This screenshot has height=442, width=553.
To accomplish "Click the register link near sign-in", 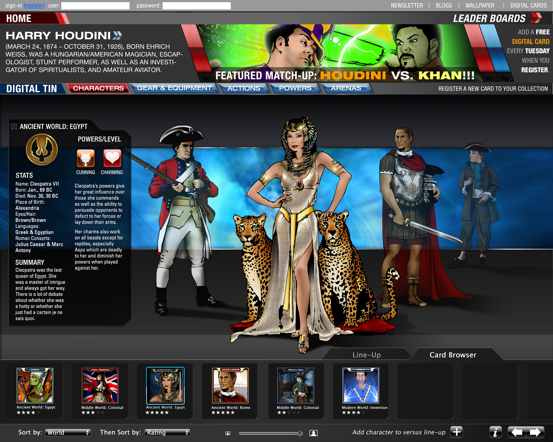I will 34,5.
